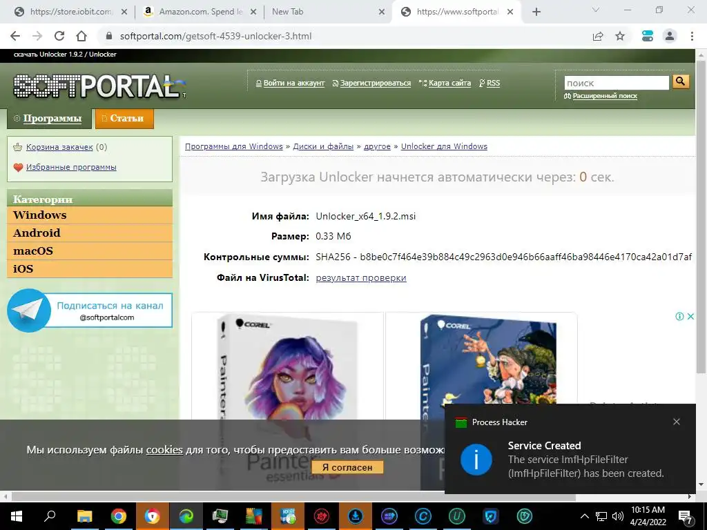Click the vertical page scrollbar

click(x=701, y=216)
